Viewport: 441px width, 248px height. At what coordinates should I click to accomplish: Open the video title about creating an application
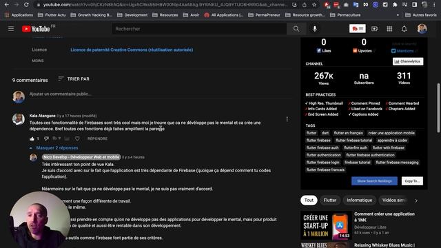pos(384,217)
